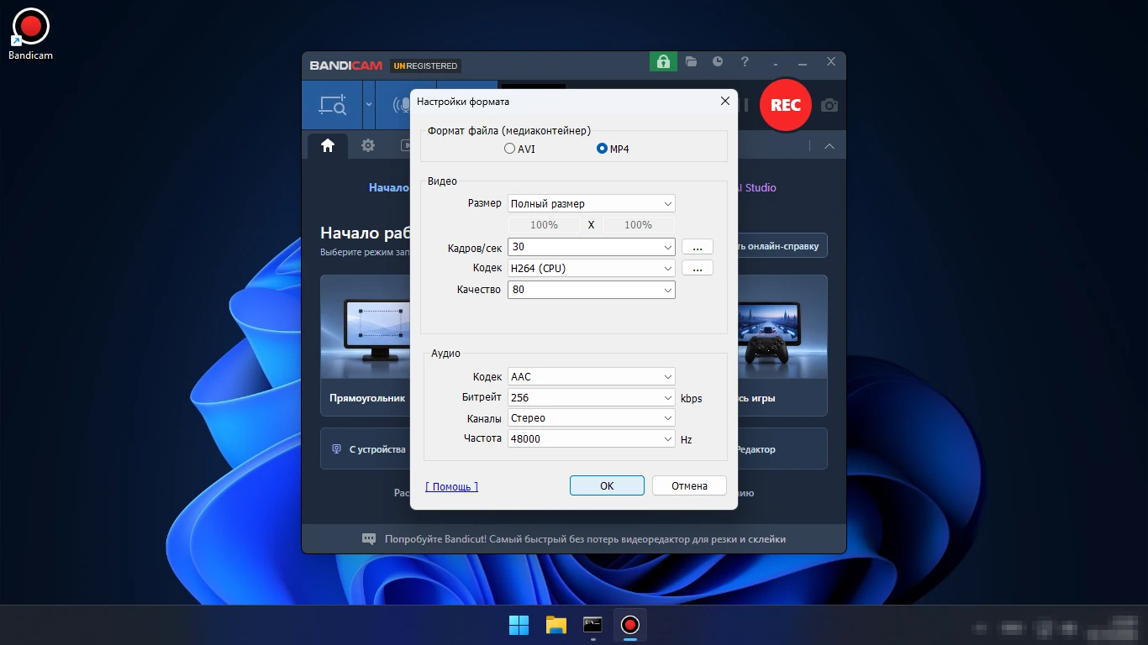Click the ellipsis button next to frame rate
Image resolution: width=1148 pixels, height=645 pixels.
click(x=698, y=247)
